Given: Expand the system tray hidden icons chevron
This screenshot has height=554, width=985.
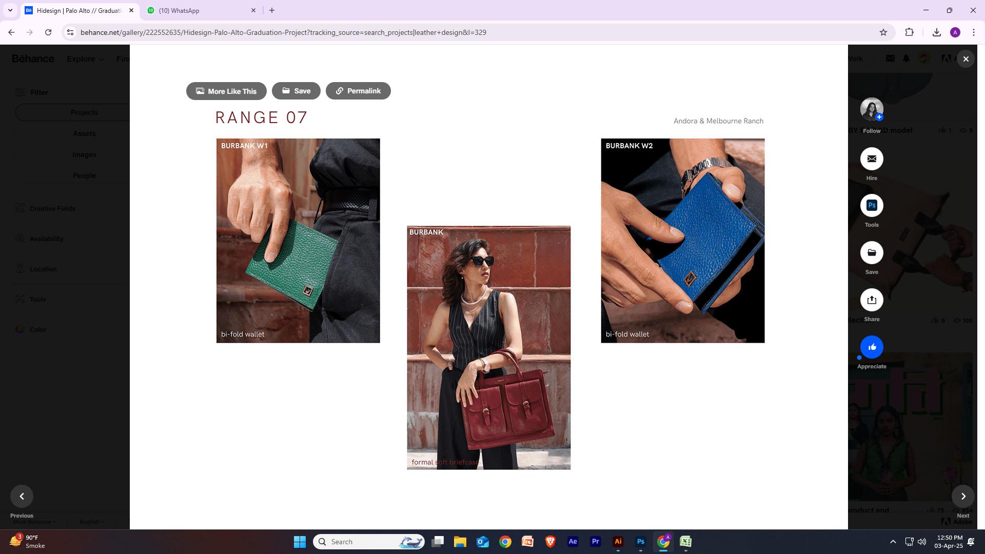Looking at the screenshot, I should [x=893, y=542].
